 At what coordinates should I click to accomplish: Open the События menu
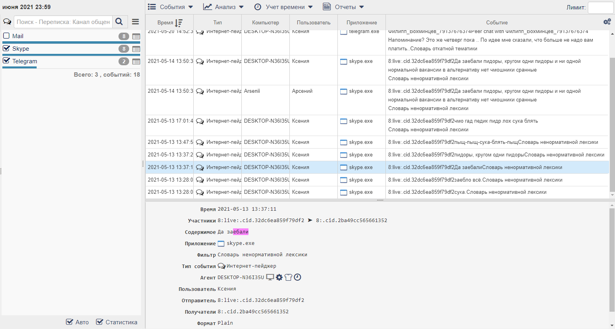[x=170, y=7]
